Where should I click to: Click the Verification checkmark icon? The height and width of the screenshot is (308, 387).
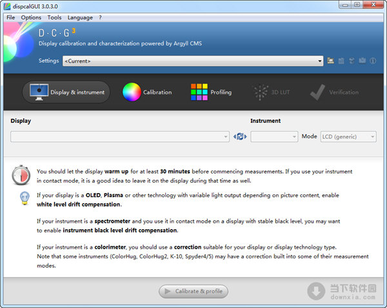[317, 92]
